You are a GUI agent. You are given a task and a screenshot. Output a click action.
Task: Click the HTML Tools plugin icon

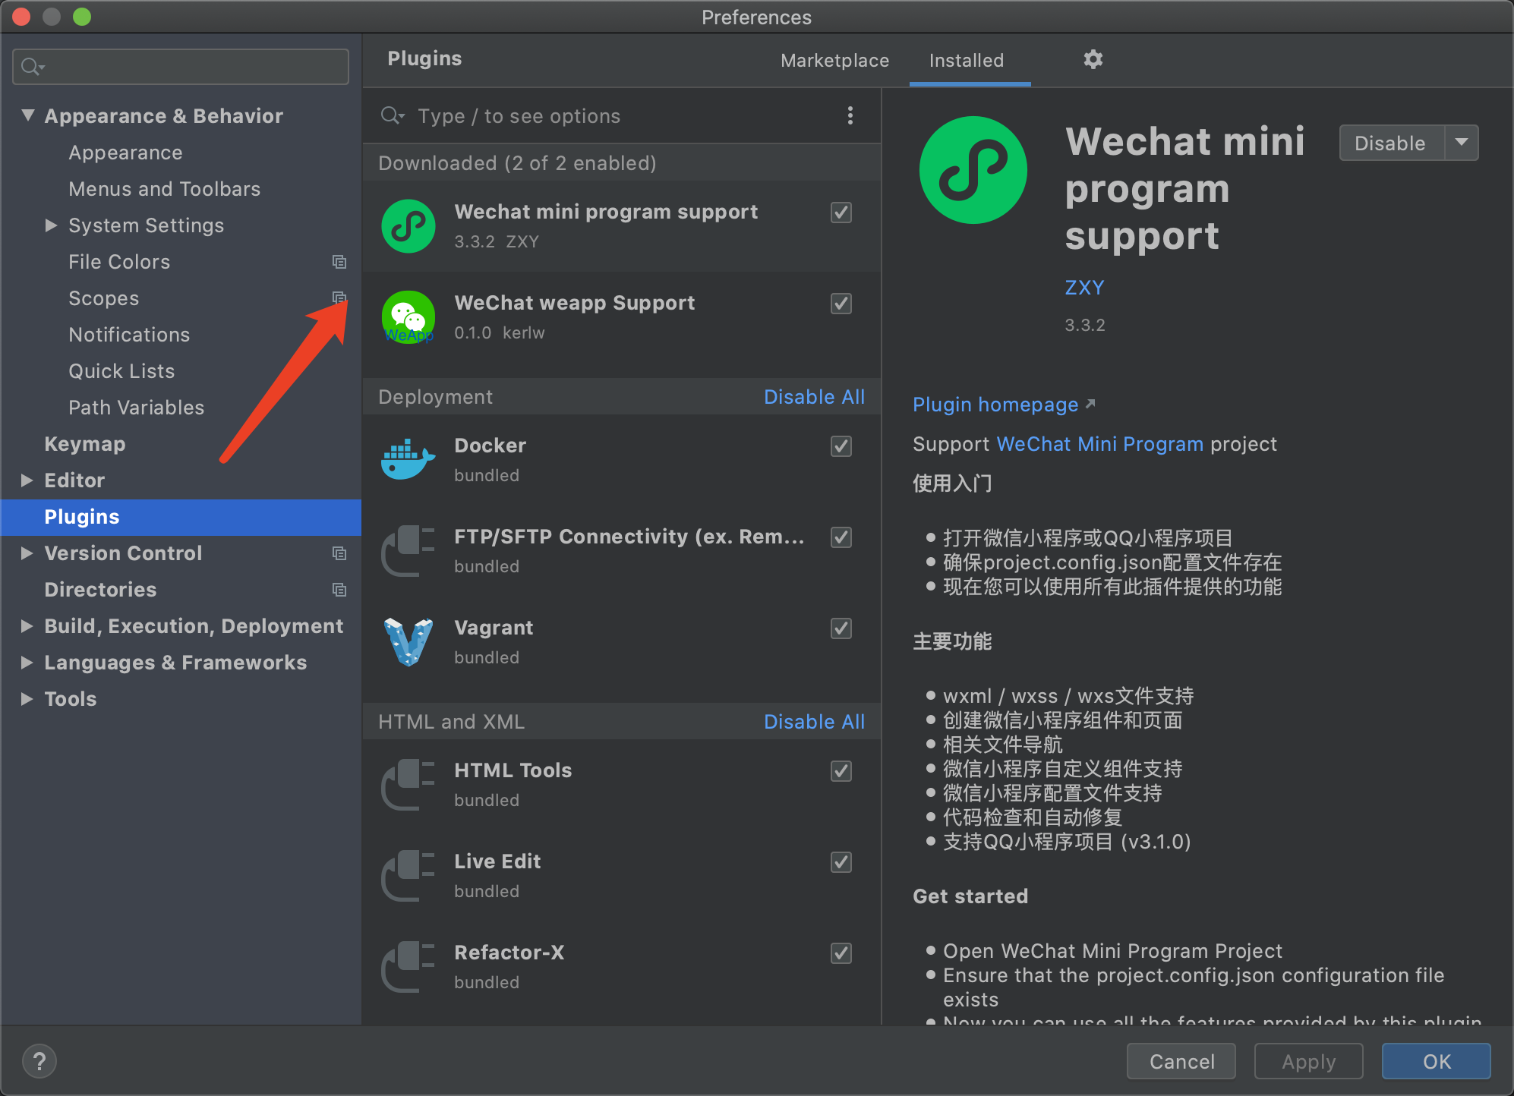[x=408, y=784]
